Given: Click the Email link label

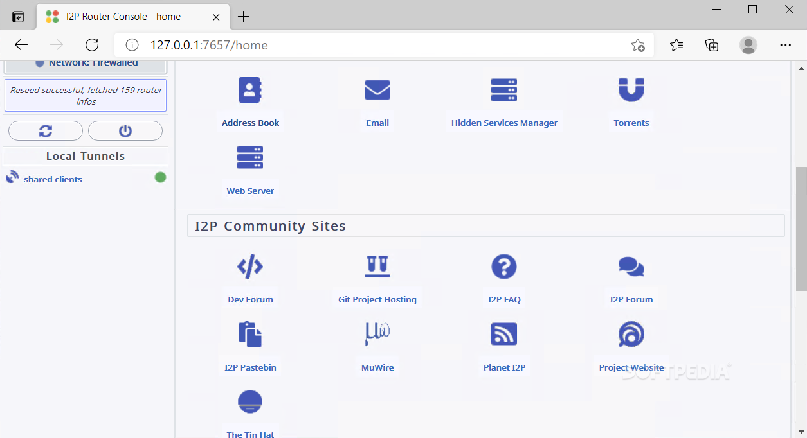Looking at the screenshot, I should click(x=377, y=123).
